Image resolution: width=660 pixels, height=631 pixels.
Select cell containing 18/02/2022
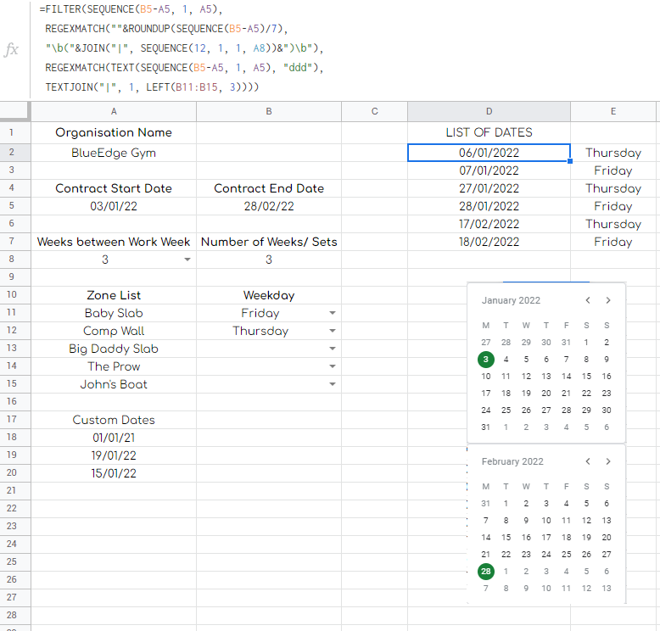tap(489, 242)
